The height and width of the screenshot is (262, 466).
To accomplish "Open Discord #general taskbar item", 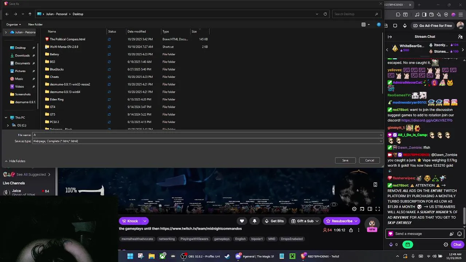I will pyautogui.click(x=254, y=256).
